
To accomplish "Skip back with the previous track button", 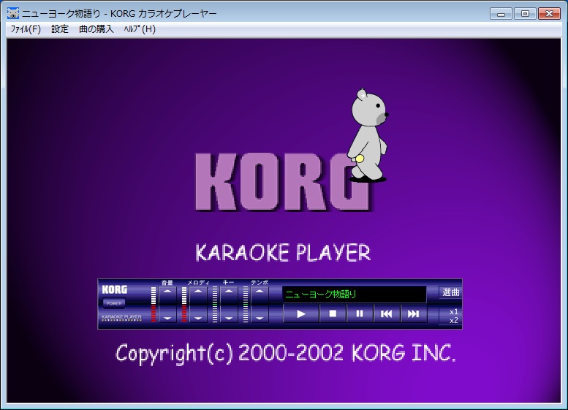I will tap(386, 314).
